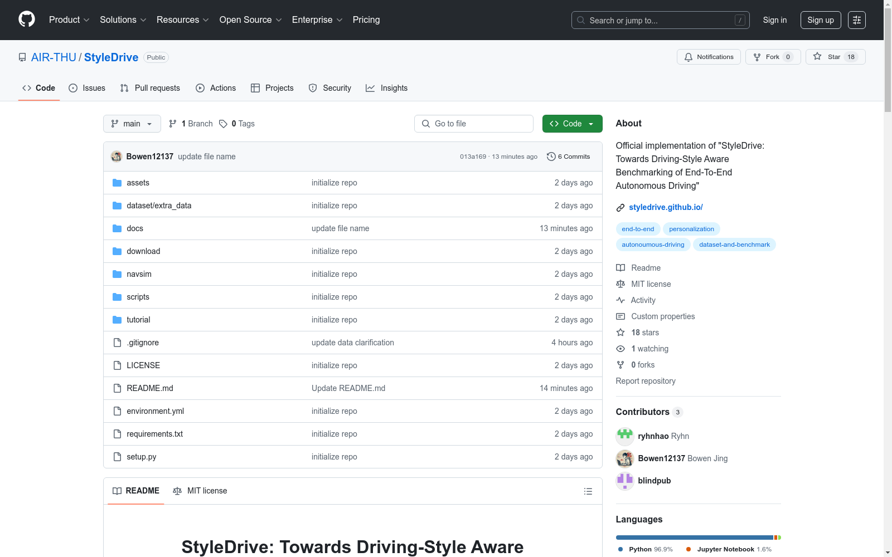Click the end-to-end topic tag

point(638,229)
